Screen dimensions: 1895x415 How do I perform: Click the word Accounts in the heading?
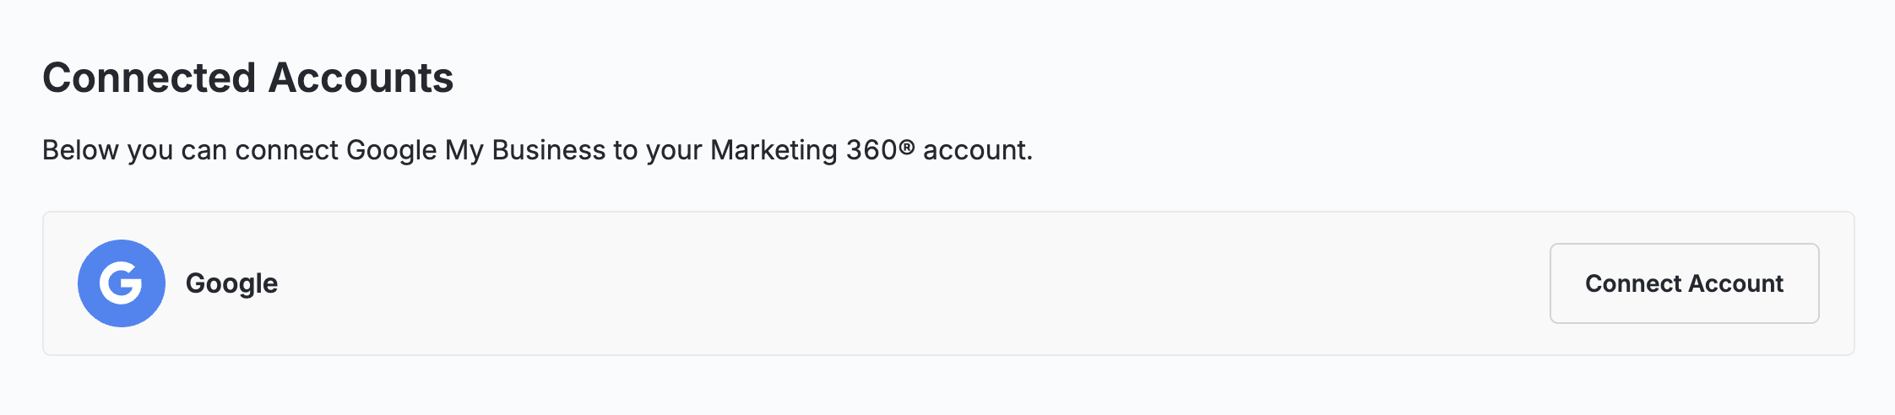click(361, 78)
